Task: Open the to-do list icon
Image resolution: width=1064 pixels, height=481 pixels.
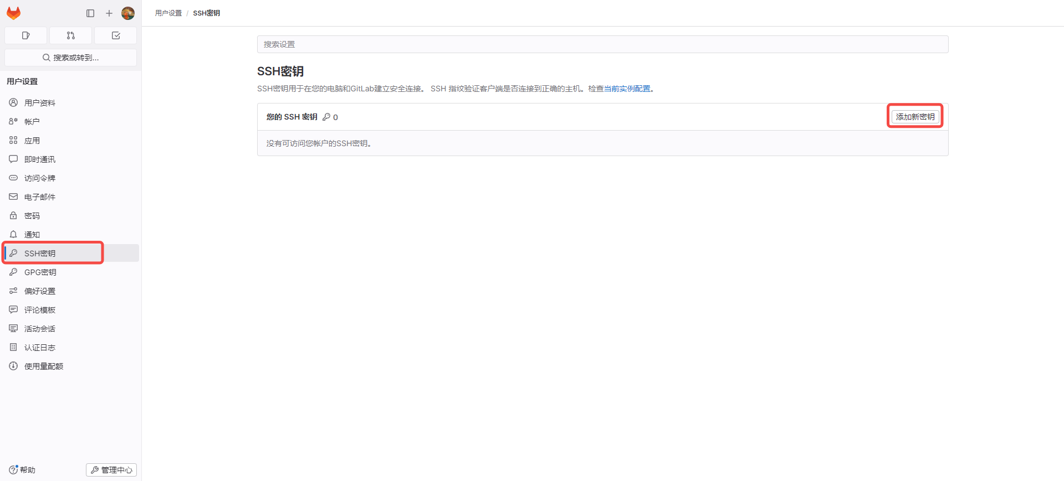Action: (116, 35)
